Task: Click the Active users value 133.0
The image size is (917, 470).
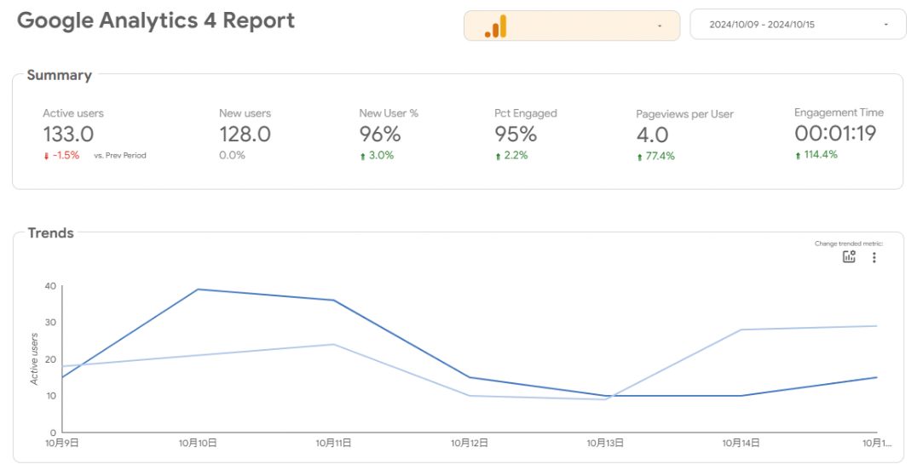Action: coord(68,135)
